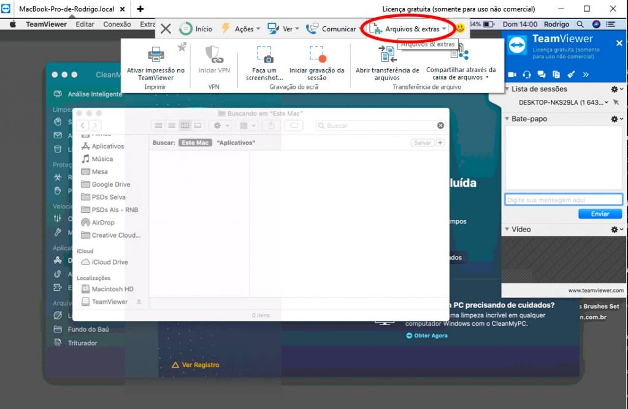Select the "Aplicativos" search scope

(236, 143)
